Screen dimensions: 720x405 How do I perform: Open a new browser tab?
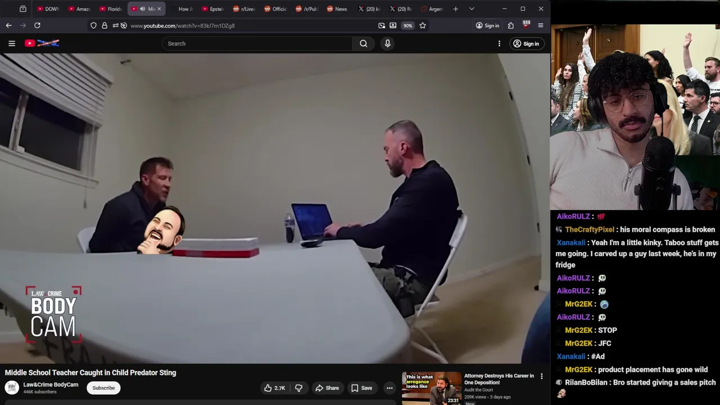click(456, 9)
